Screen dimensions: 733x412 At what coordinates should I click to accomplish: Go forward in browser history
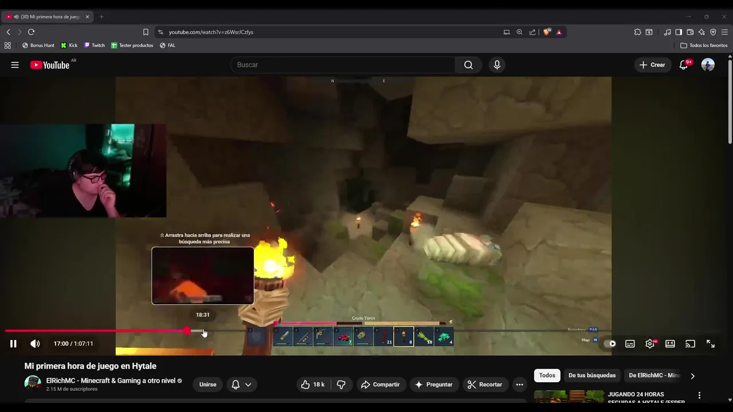point(19,32)
